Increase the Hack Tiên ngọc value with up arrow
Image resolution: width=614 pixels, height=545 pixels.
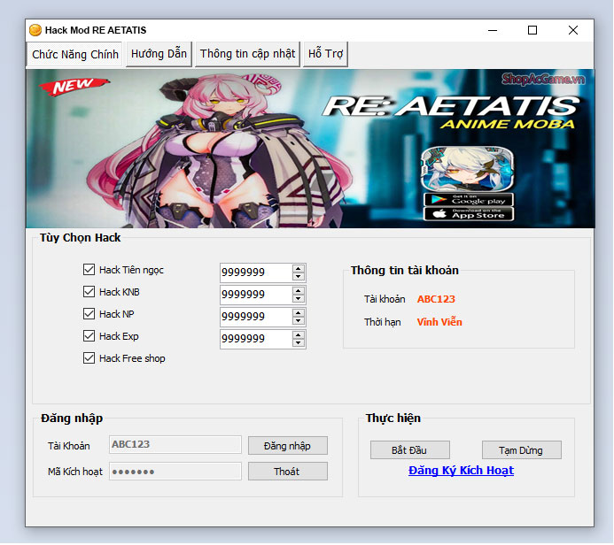coord(299,269)
